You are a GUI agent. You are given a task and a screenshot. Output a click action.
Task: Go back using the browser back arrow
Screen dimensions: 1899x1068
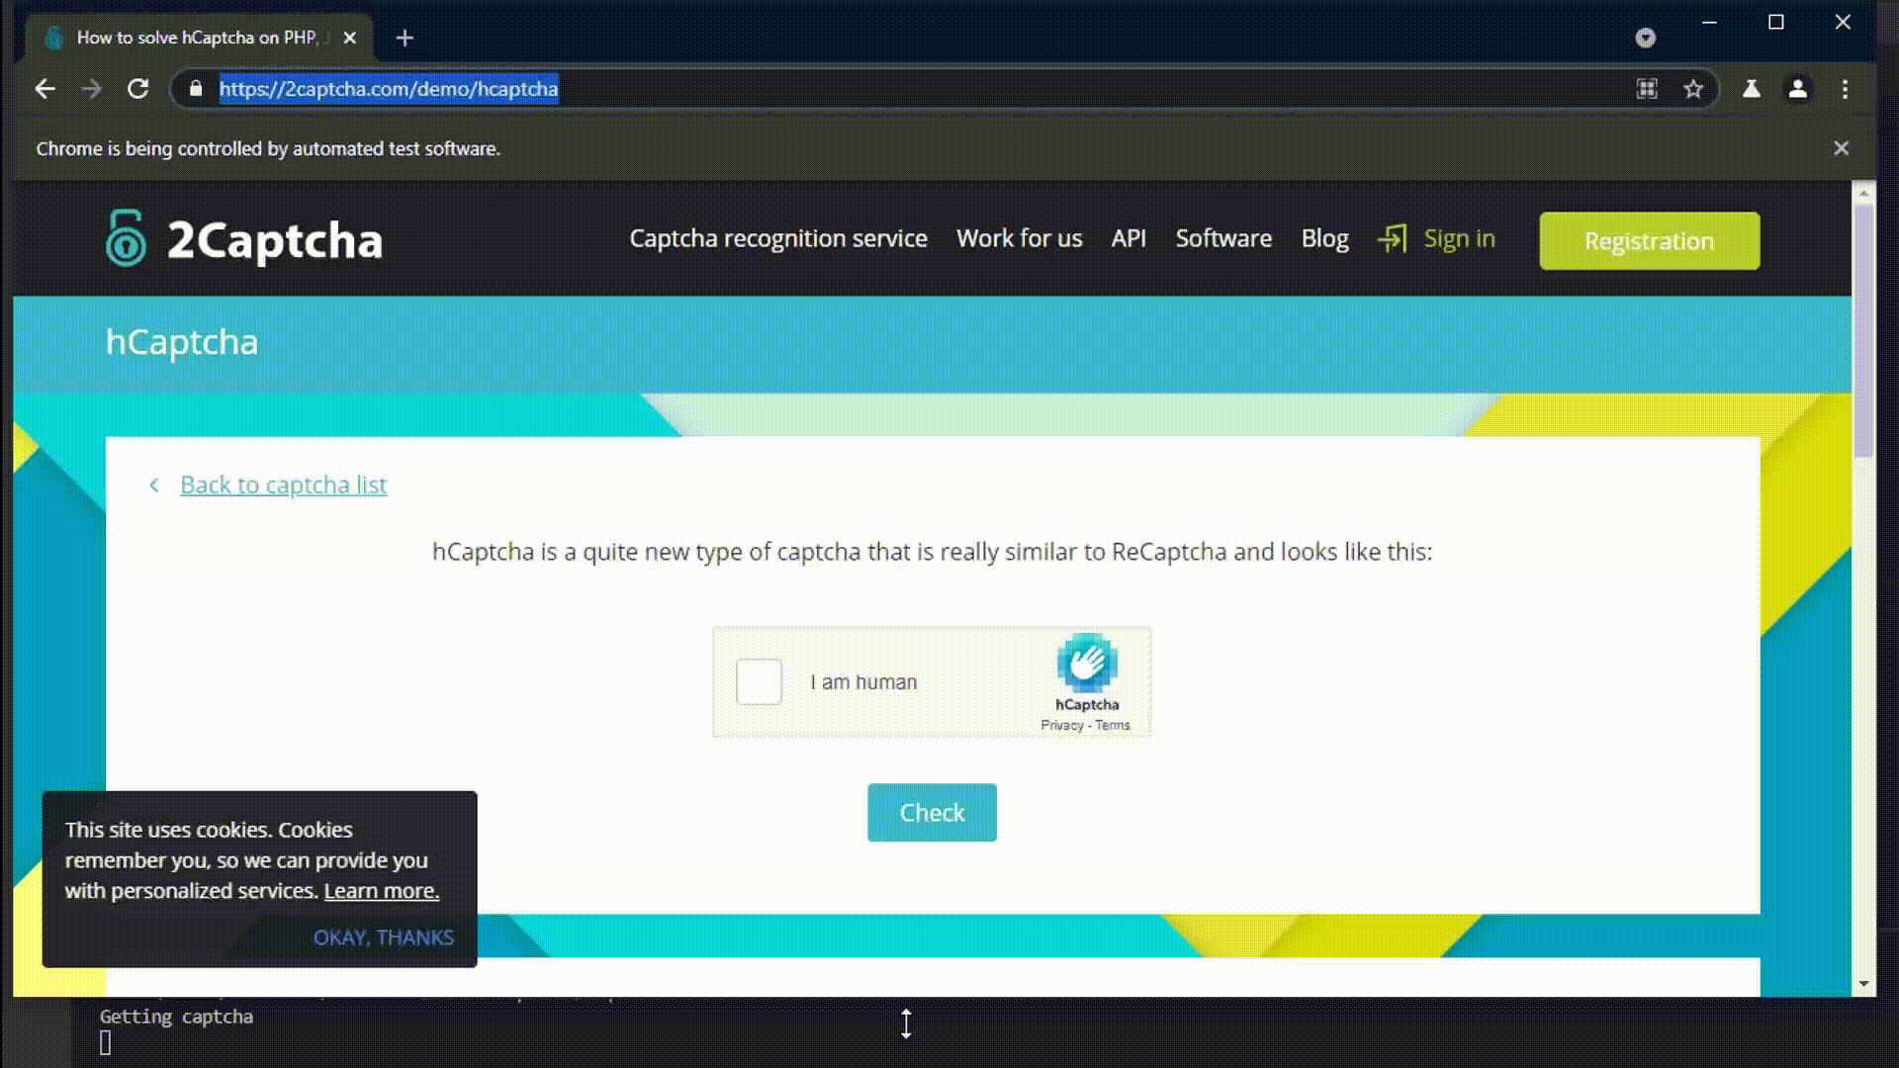coord(45,89)
